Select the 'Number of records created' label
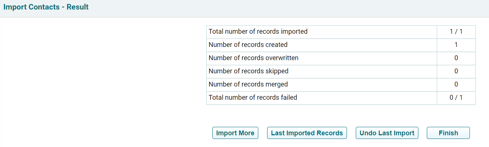The width and height of the screenshot is (489, 147). tap(248, 45)
